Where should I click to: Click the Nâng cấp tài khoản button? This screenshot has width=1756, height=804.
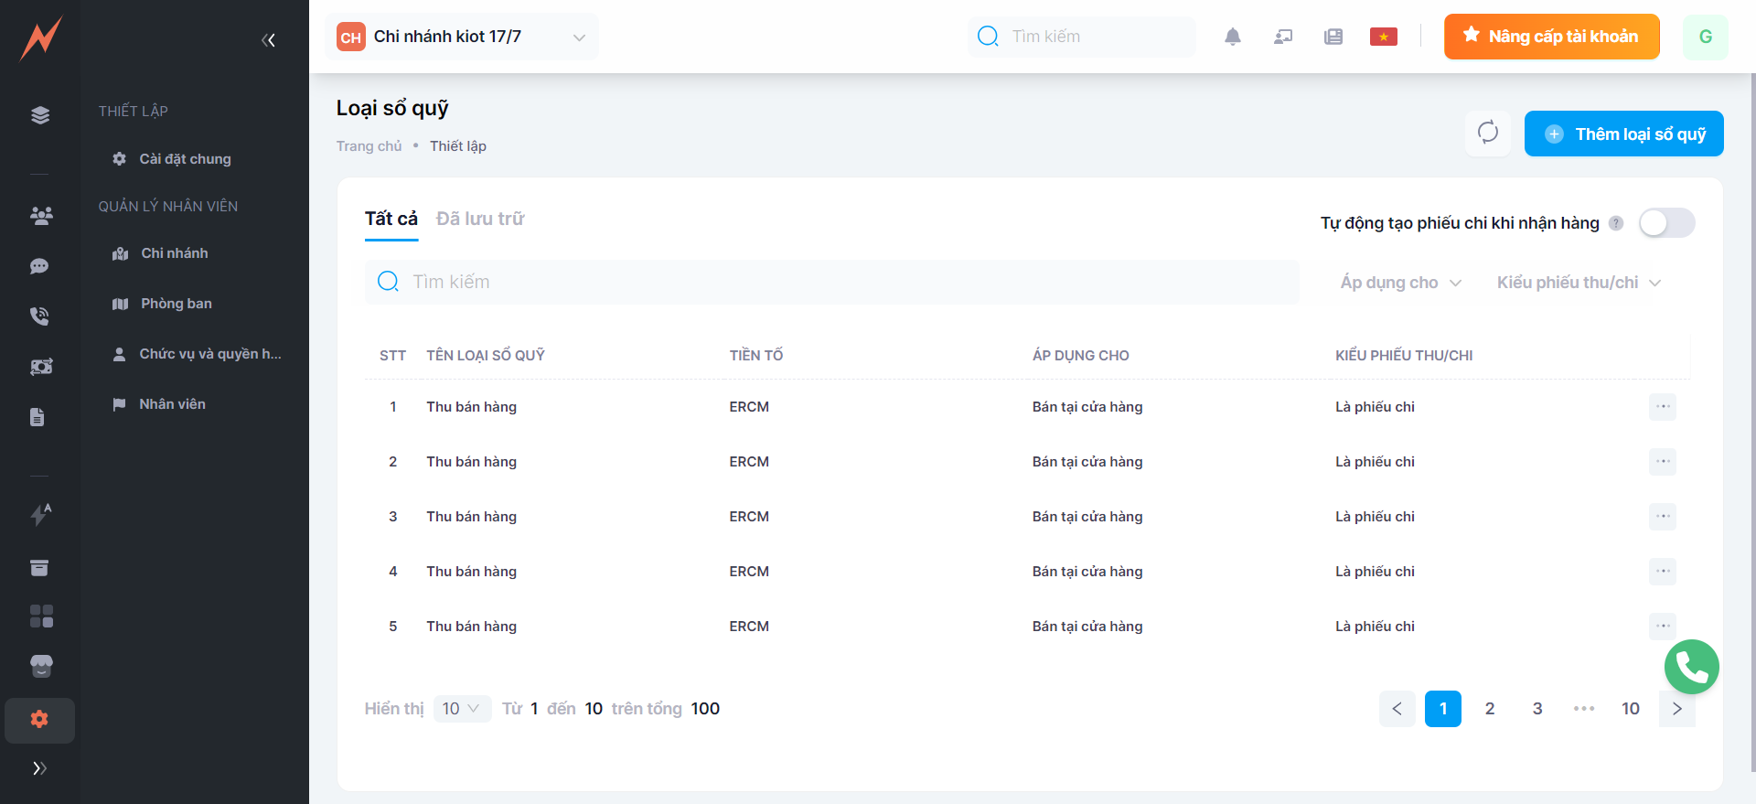click(1551, 37)
